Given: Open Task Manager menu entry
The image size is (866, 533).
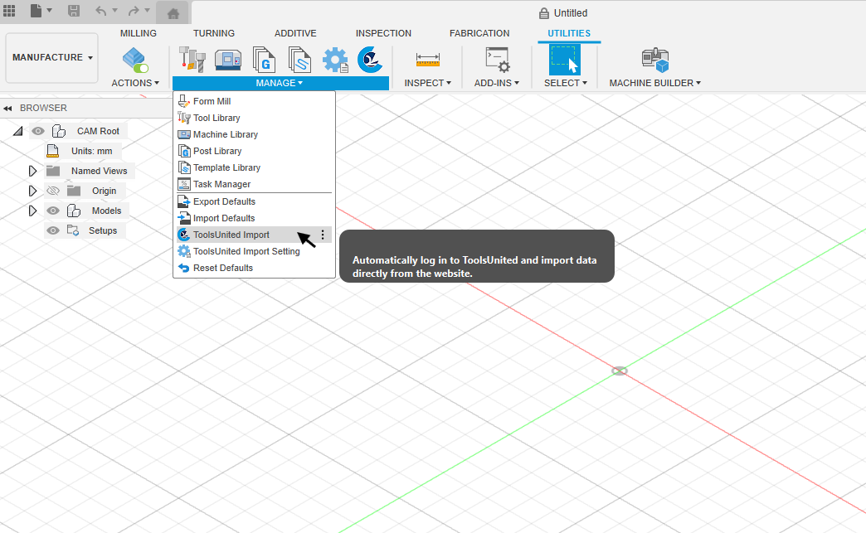Looking at the screenshot, I should click(x=254, y=184).
